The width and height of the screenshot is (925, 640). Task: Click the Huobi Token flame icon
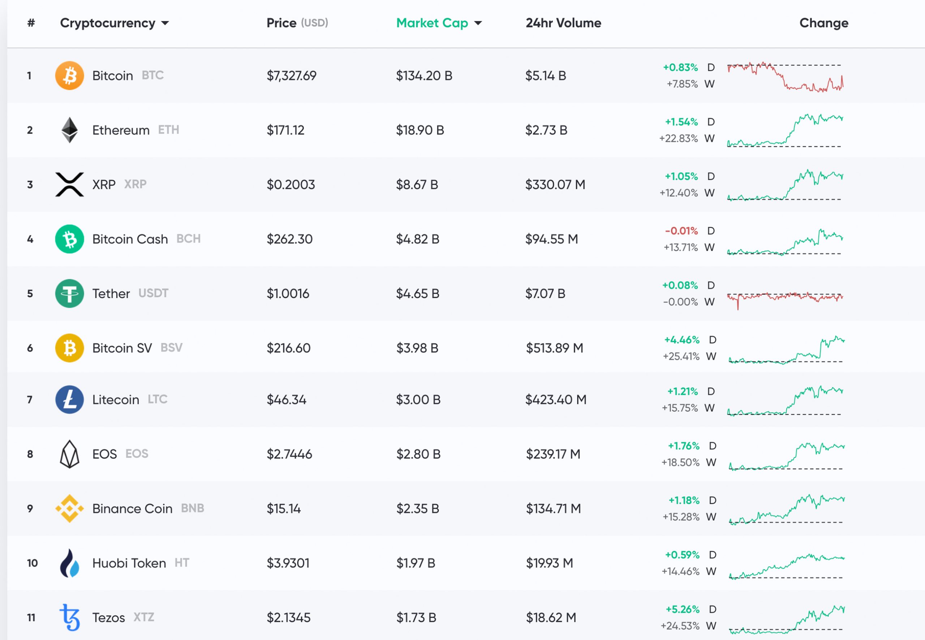click(69, 563)
